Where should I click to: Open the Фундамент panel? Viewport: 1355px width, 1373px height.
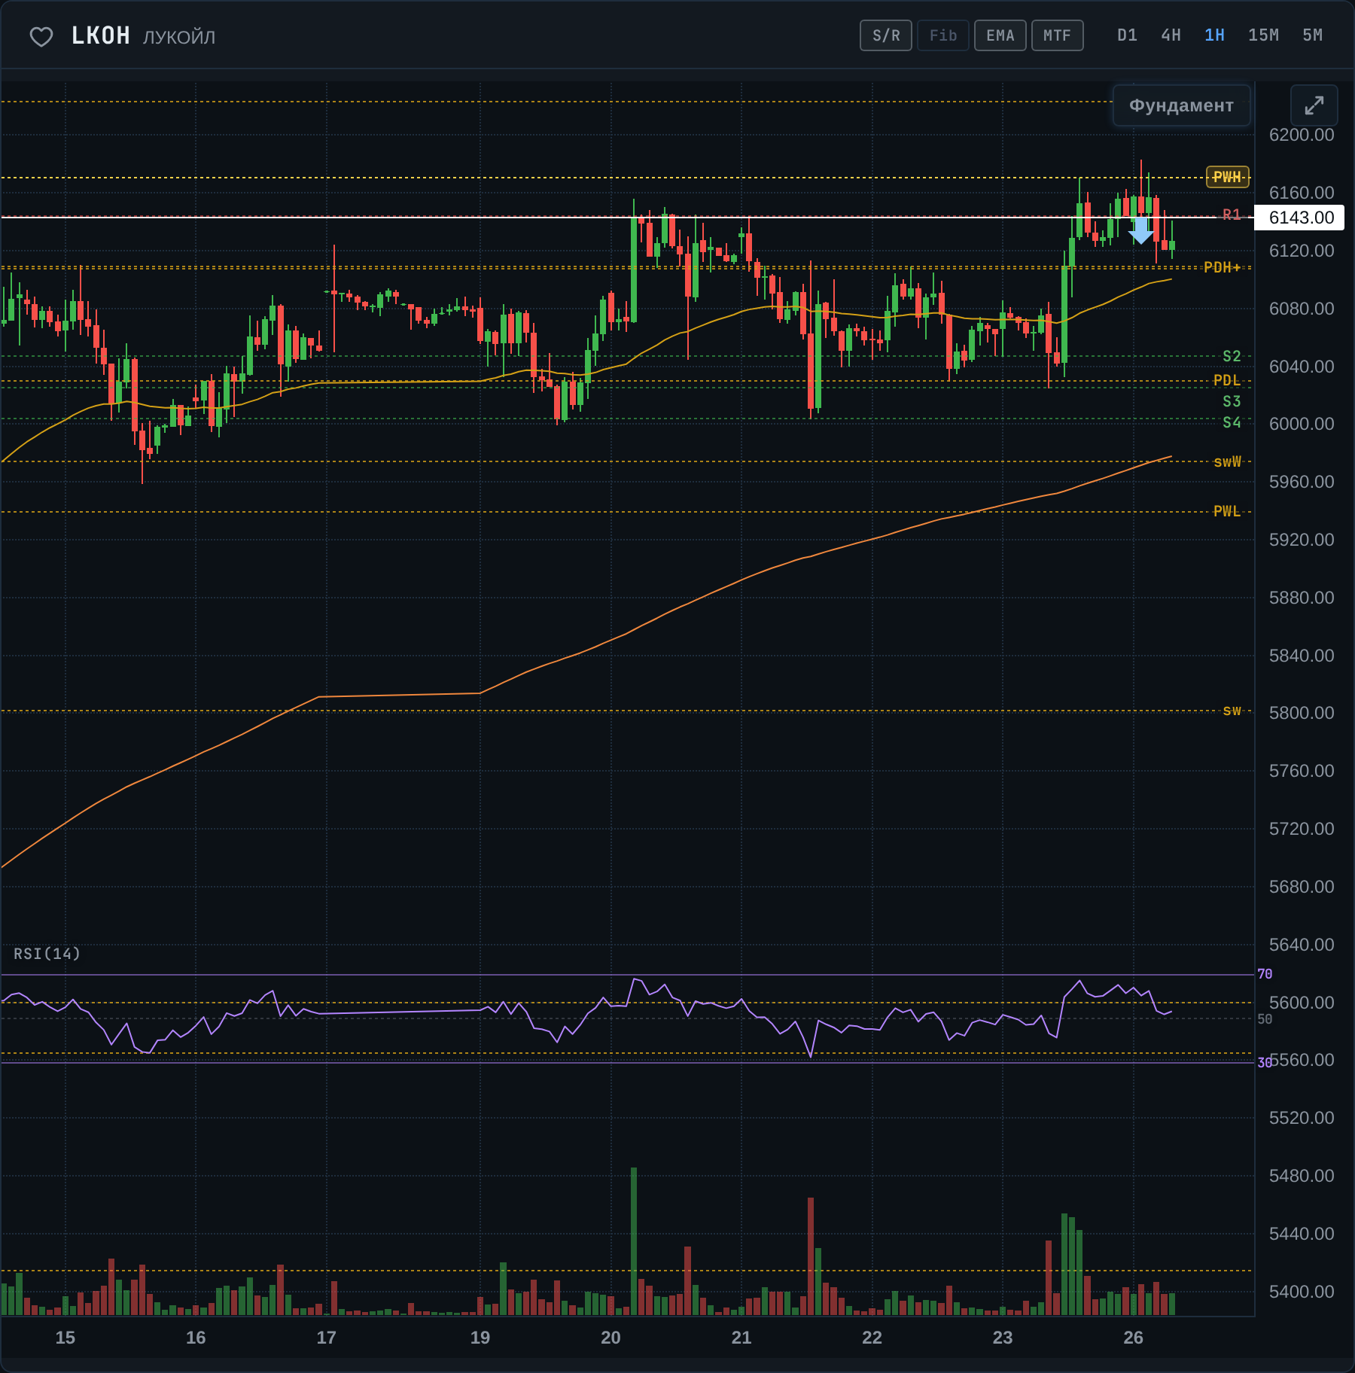pos(1181,105)
